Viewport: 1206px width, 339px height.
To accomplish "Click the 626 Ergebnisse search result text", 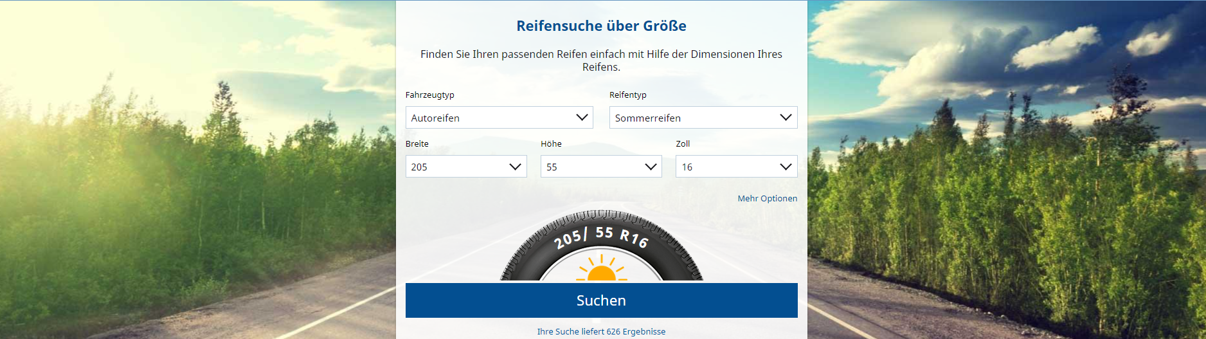I will [x=601, y=332].
